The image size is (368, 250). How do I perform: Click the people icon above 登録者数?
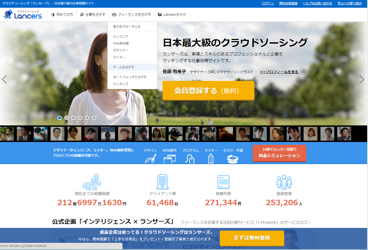coord(284,182)
